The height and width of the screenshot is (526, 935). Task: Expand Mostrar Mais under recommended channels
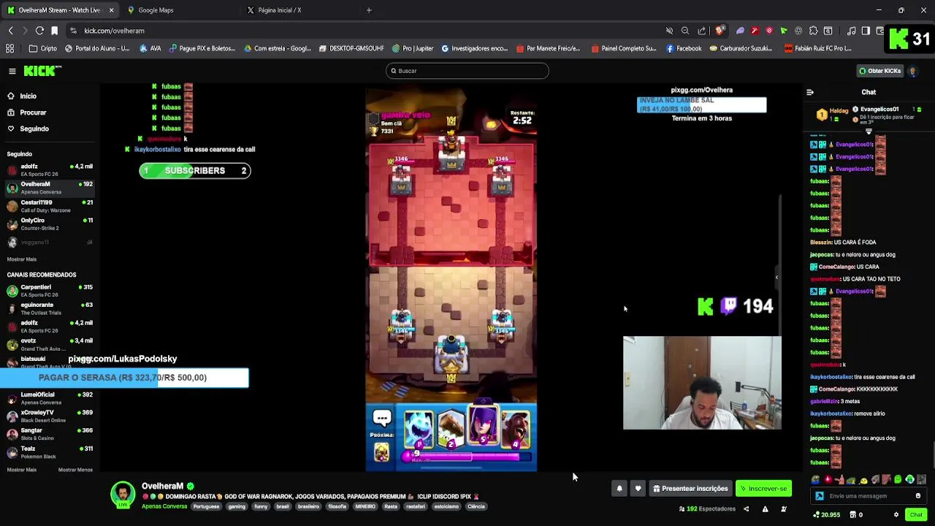coord(22,470)
